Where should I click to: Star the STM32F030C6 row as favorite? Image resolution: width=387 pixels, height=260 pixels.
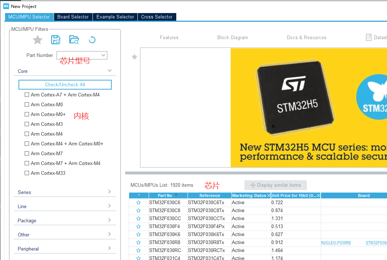point(138,202)
